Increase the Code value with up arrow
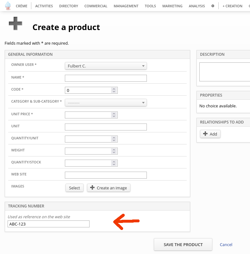This screenshot has width=250, height=254. coord(114,89)
